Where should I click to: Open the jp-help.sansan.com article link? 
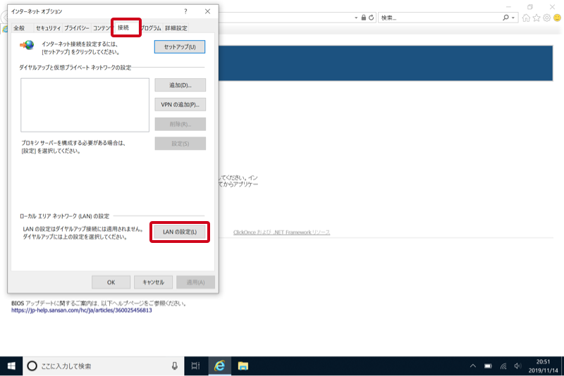pos(82,311)
